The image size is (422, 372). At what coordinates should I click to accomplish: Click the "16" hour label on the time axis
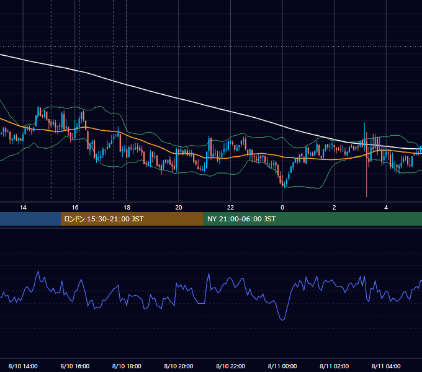pos(75,208)
